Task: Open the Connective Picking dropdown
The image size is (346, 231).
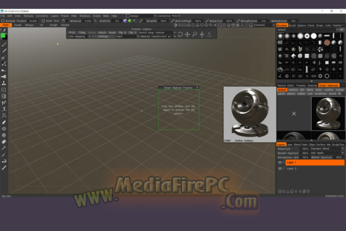Action: pos(169,16)
